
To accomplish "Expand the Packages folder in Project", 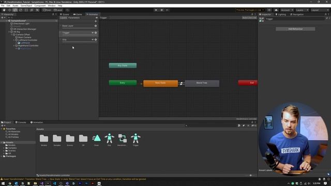I will (2, 156).
